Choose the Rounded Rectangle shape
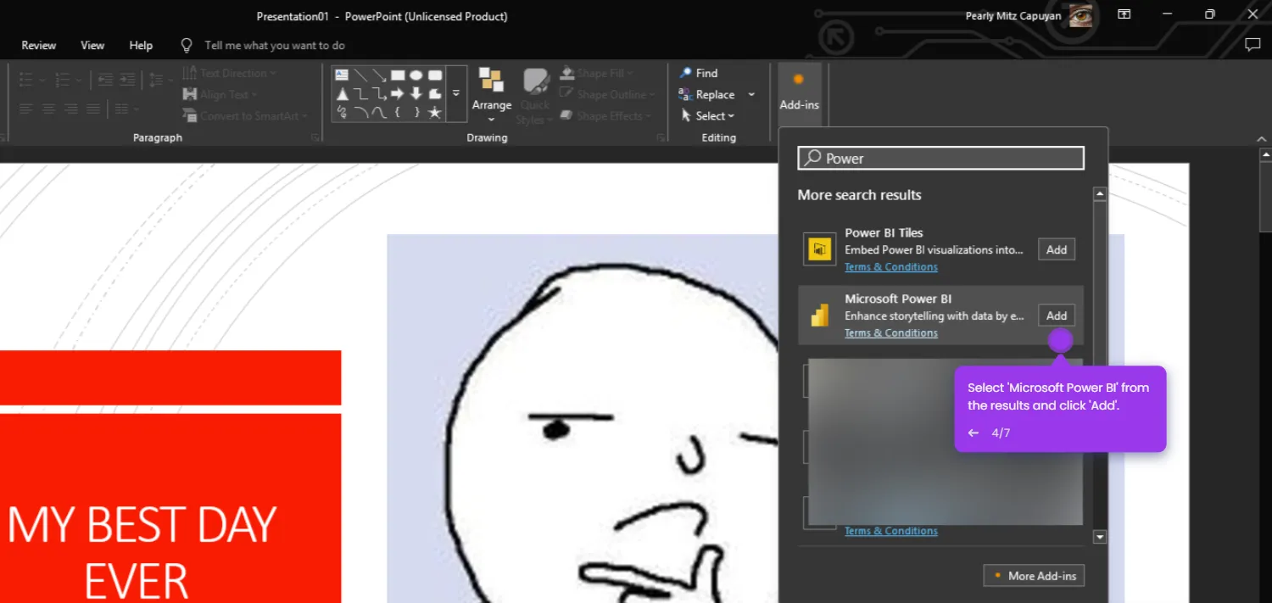This screenshot has height=603, width=1272. 435,75
